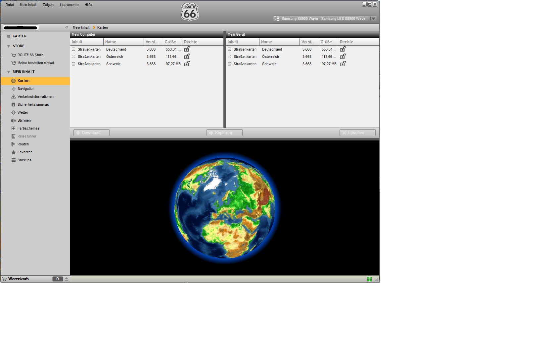Collapse the STORE section

tap(9, 46)
